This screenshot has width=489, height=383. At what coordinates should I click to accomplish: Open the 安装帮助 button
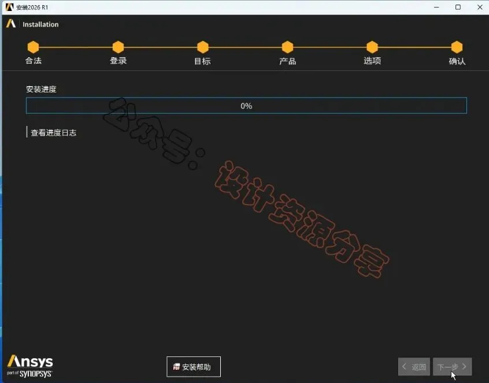[x=194, y=367]
